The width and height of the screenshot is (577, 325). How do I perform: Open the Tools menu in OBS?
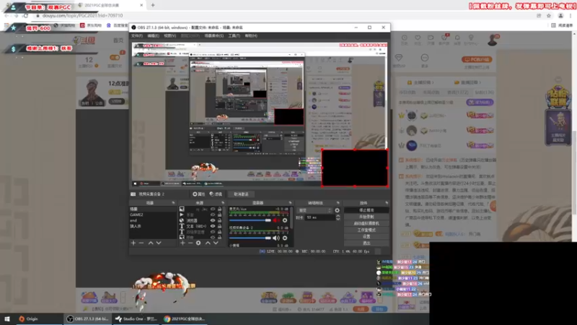234,35
